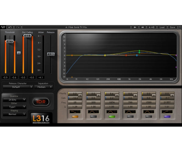
Task: Click the Freq field showing 23
Action: [75, 102]
